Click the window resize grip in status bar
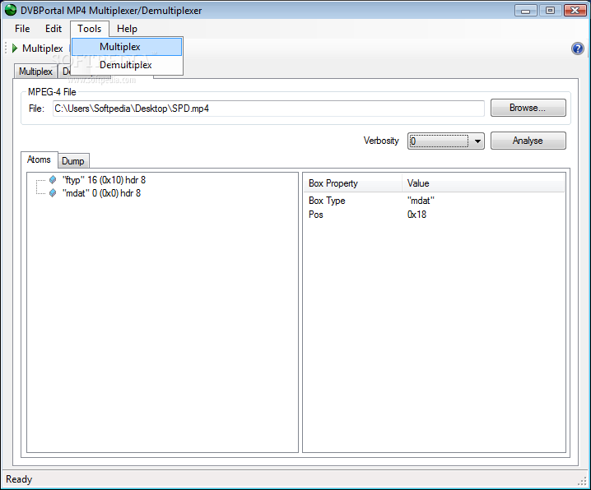591x490 pixels. (x=582, y=481)
